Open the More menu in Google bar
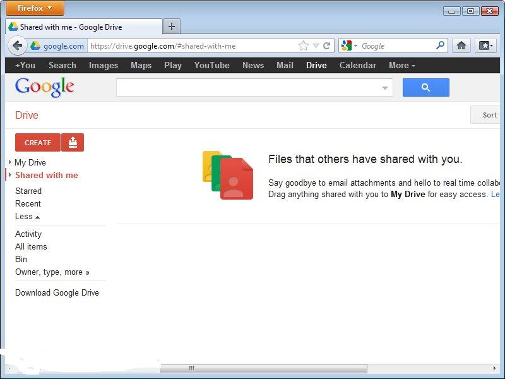 pyautogui.click(x=401, y=66)
